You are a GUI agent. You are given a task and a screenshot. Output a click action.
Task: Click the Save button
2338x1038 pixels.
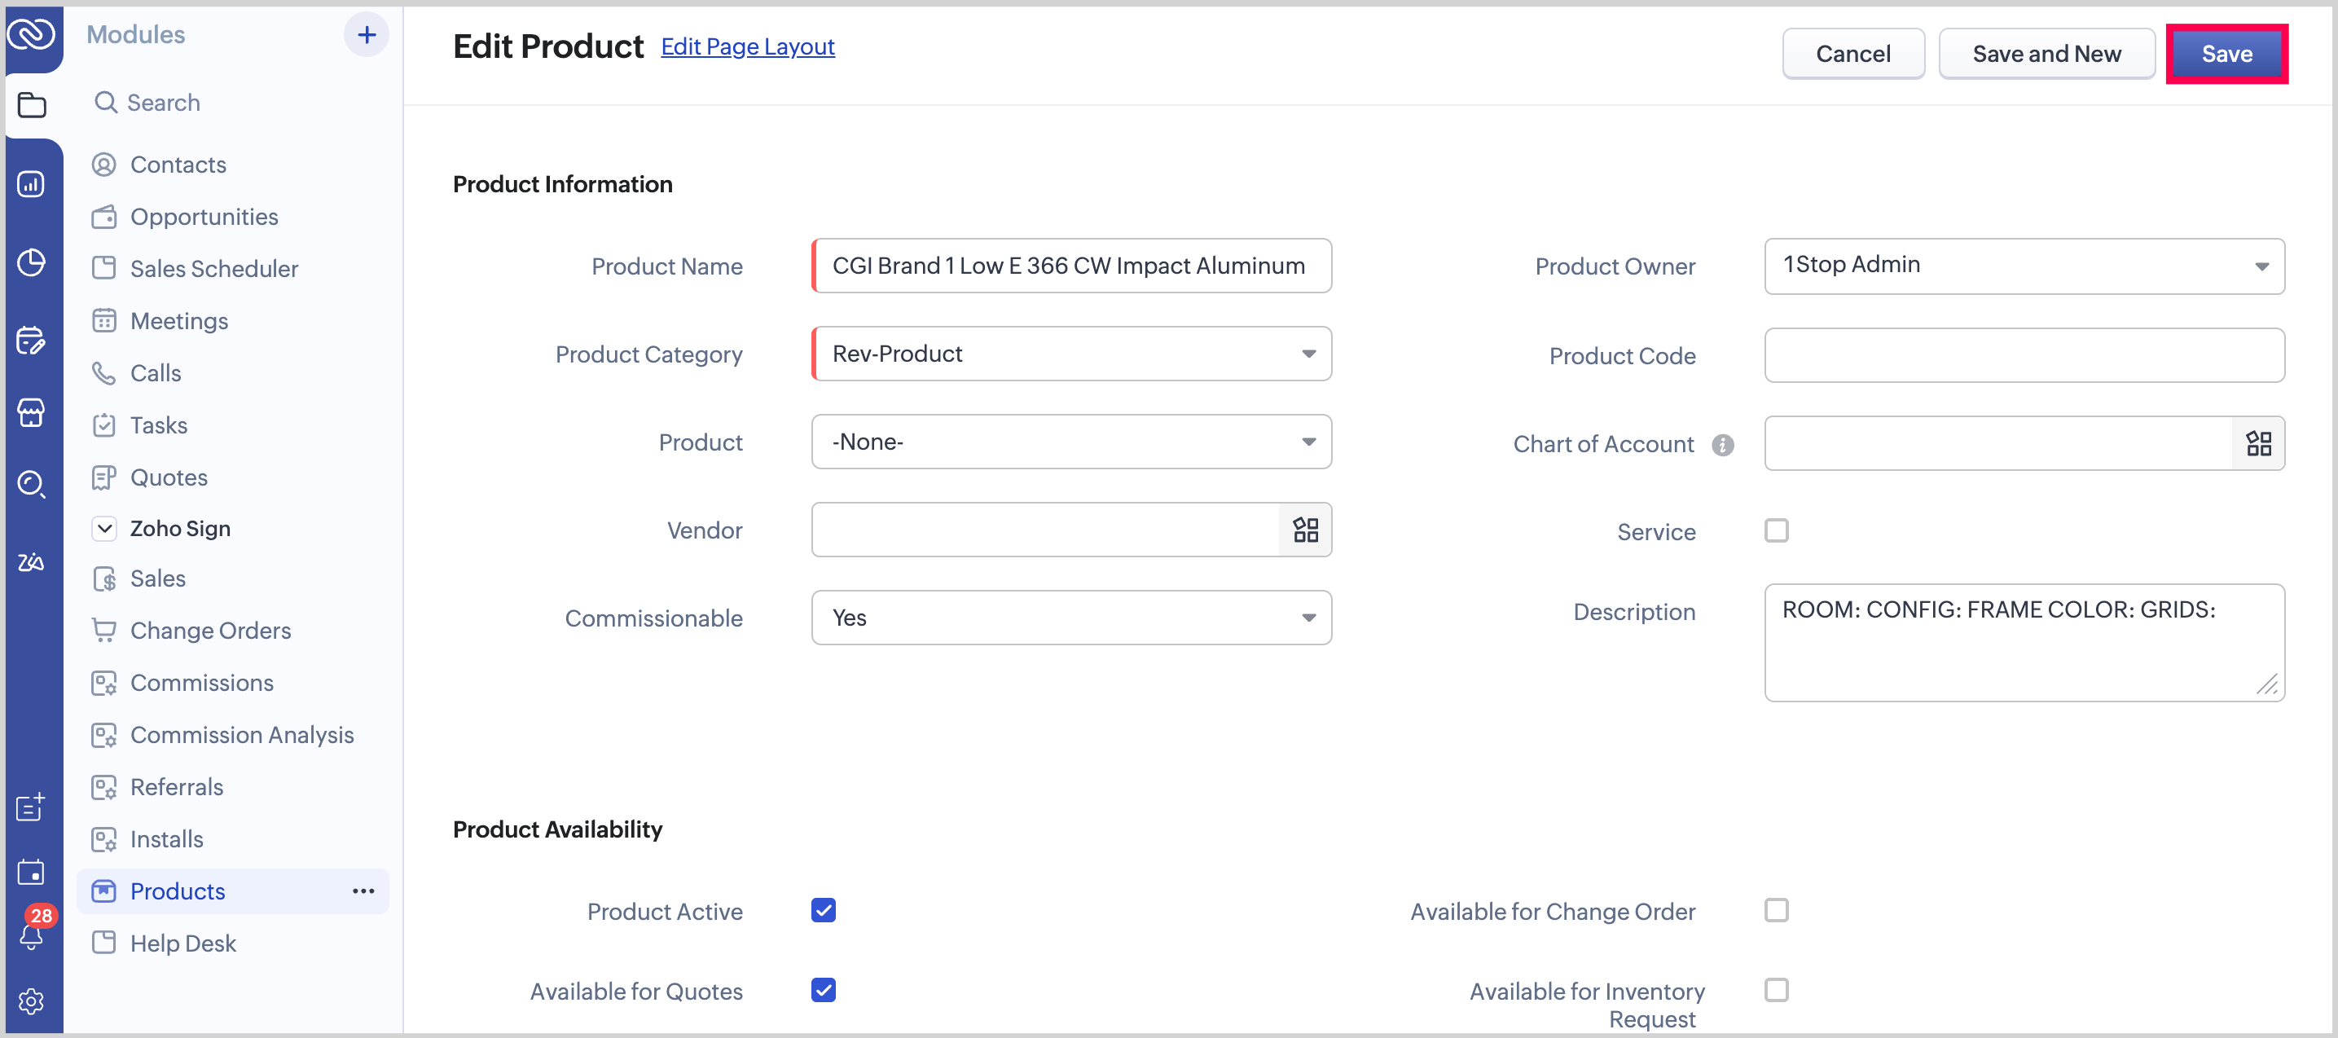point(2226,54)
